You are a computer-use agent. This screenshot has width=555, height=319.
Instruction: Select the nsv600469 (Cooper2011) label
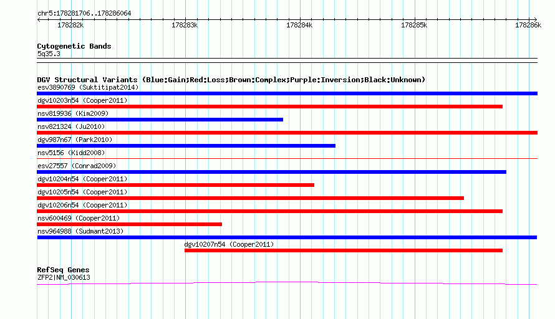(79, 218)
